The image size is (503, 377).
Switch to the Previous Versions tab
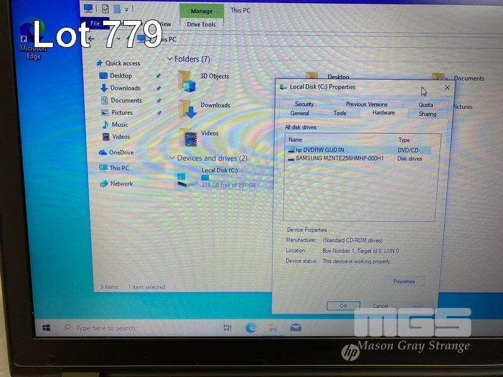coord(367,104)
